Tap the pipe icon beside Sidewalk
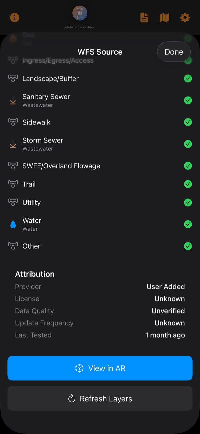The width and height of the screenshot is (200, 434). (x=13, y=122)
